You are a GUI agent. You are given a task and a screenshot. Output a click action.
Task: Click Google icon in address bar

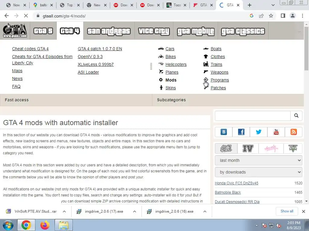252,16
